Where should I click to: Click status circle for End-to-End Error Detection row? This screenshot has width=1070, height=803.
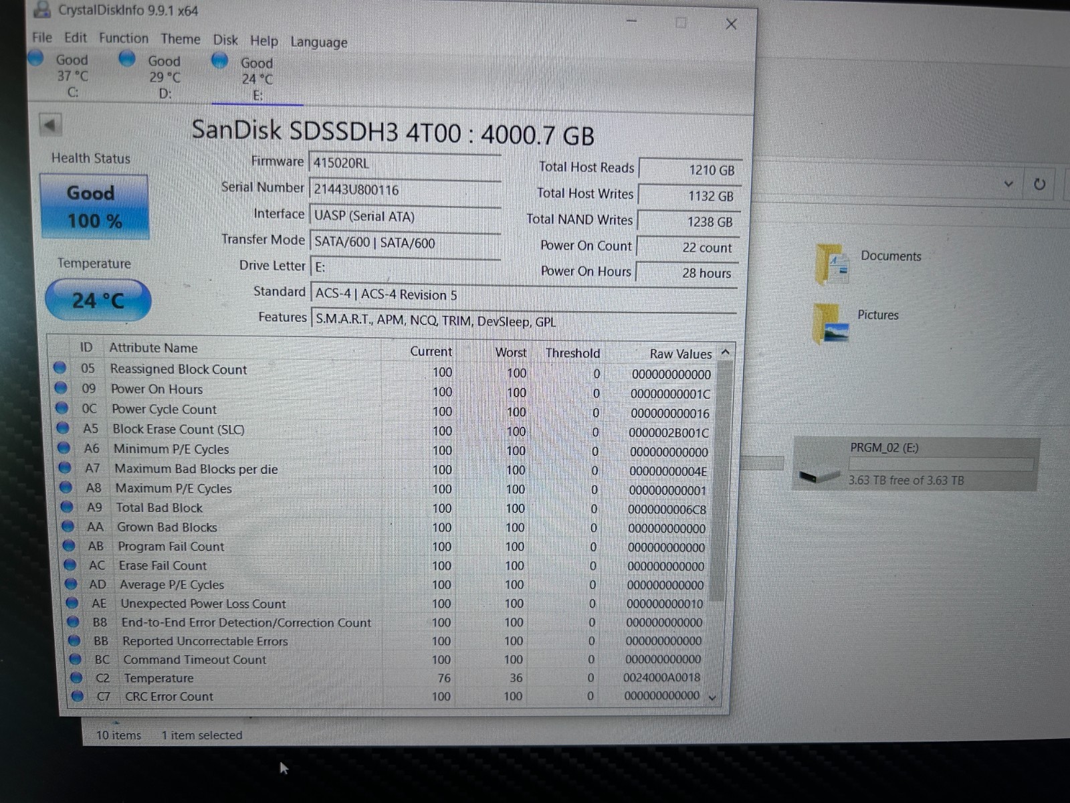pyautogui.click(x=74, y=622)
